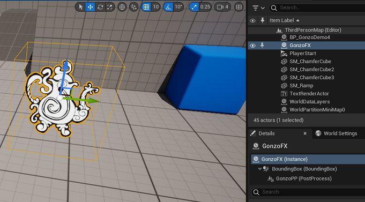
Task: Switch to the Scale transform tool
Action: coord(110,7)
